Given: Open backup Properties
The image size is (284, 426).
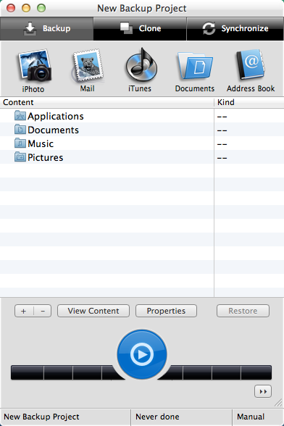Looking at the screenshot, I should click(166, 311).
